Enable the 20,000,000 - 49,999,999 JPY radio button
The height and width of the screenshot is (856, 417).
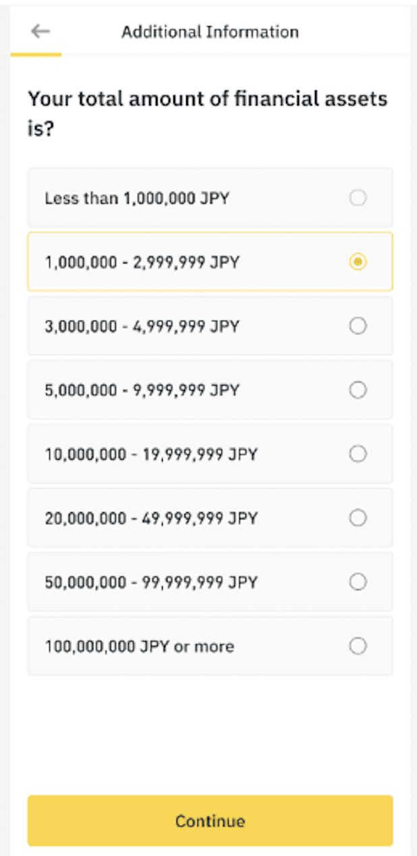(358, 518)
